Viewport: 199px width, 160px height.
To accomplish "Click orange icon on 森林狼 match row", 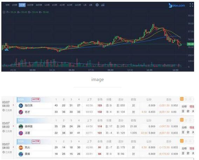I will [182, 120].
